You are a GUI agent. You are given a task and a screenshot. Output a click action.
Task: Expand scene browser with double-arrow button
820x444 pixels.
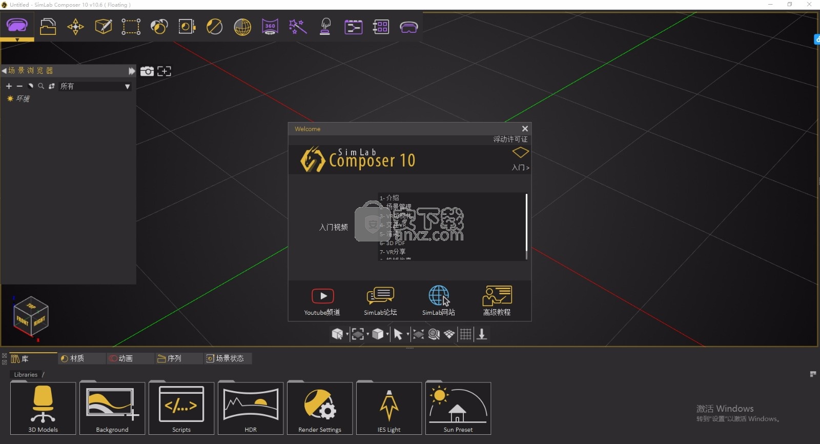tap(132, 71)
